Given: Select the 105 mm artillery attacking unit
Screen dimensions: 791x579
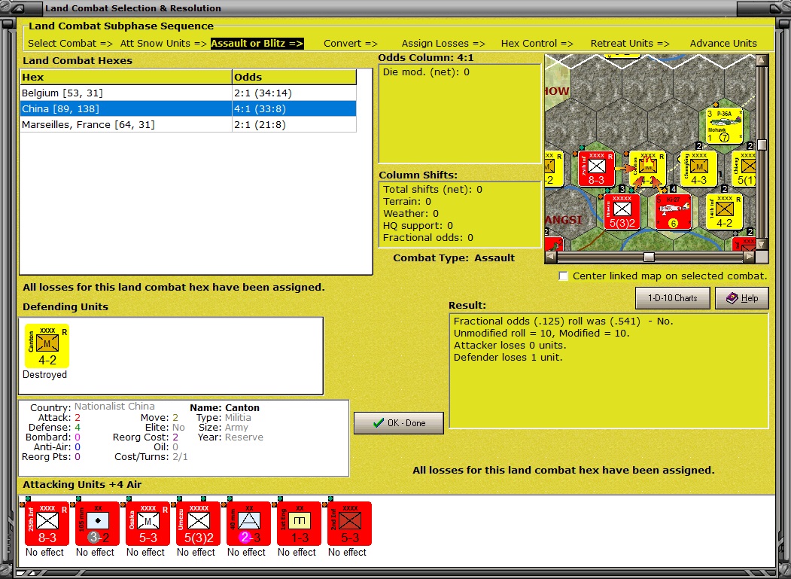Looking at the screenshot, I should 97,523.
